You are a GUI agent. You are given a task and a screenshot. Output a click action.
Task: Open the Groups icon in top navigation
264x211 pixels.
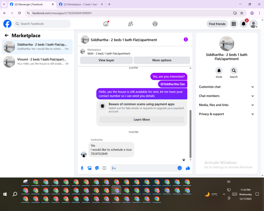click(155, 24)
